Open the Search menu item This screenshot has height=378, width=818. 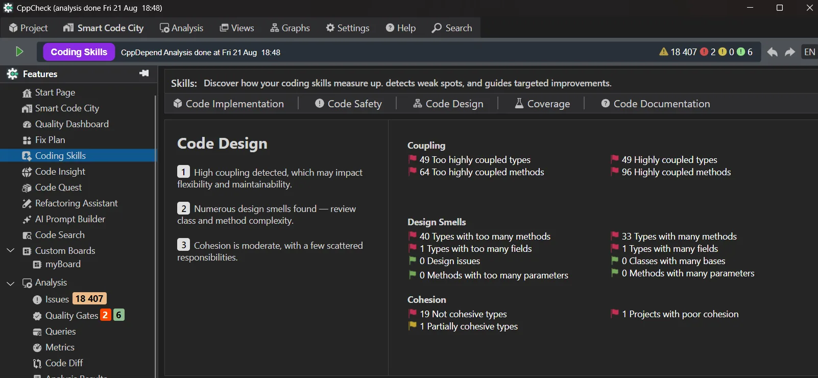452,28
